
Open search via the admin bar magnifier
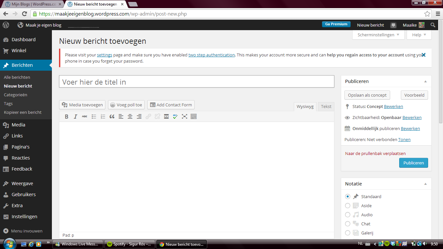(x=433, y=25)
